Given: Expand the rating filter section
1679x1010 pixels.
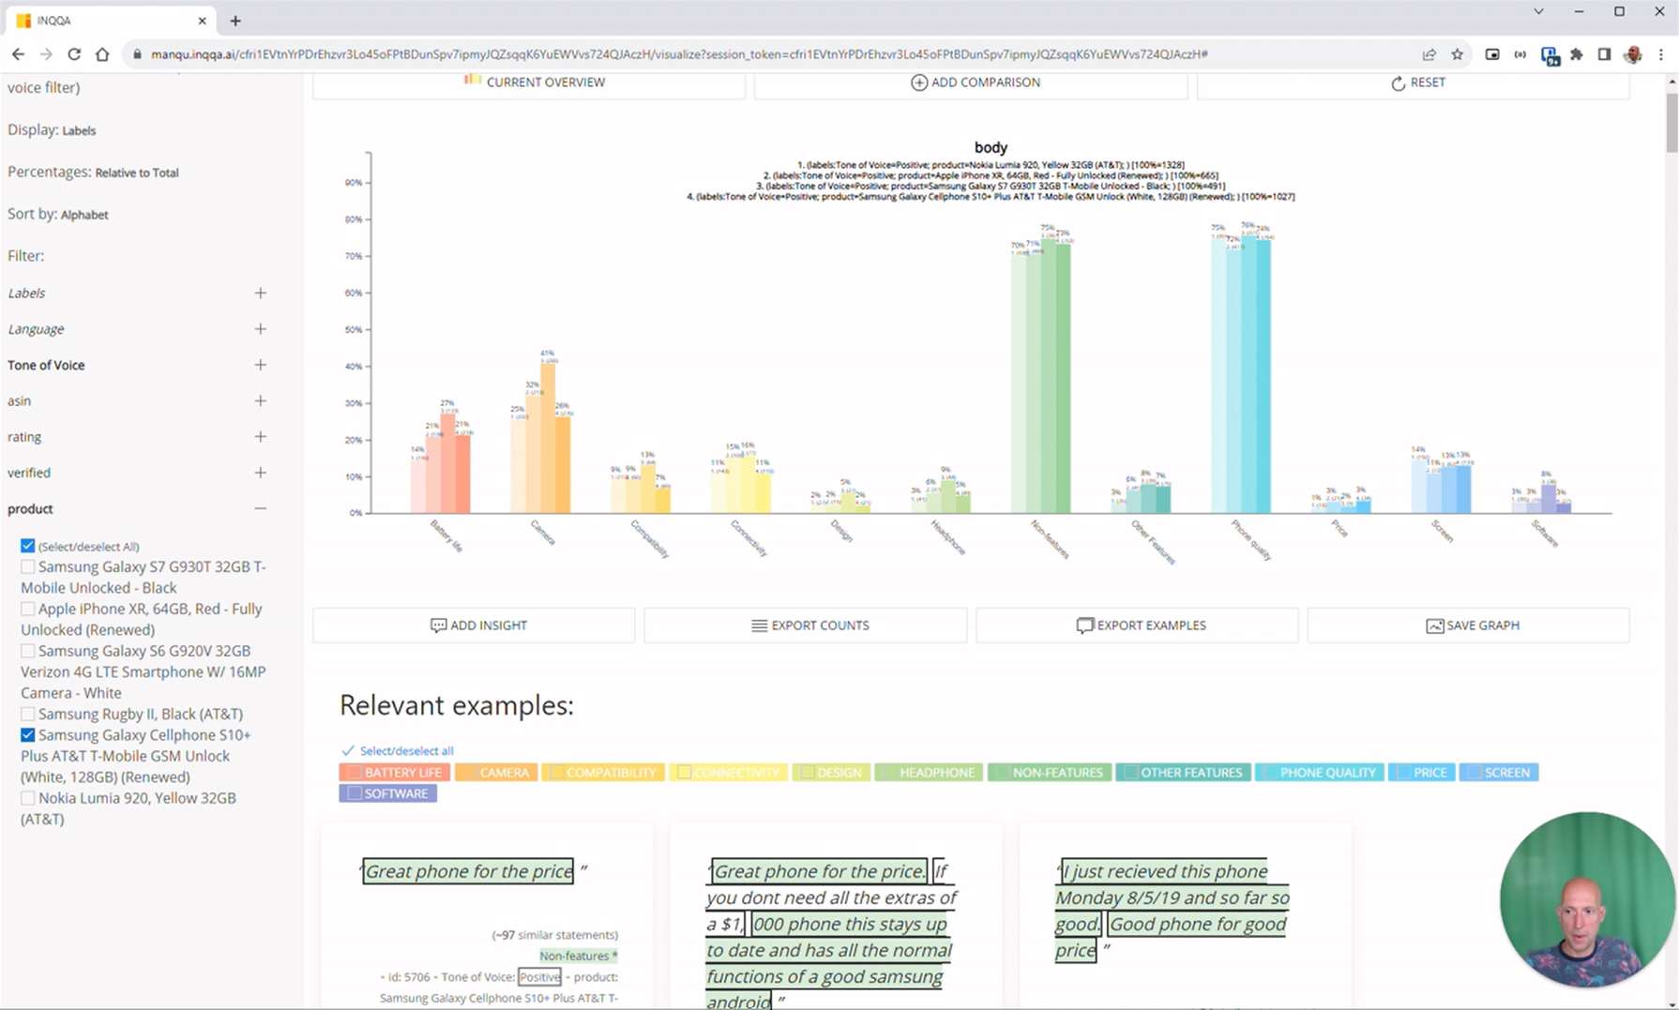Looking at the screenshot, I should (x=261, y=436).
